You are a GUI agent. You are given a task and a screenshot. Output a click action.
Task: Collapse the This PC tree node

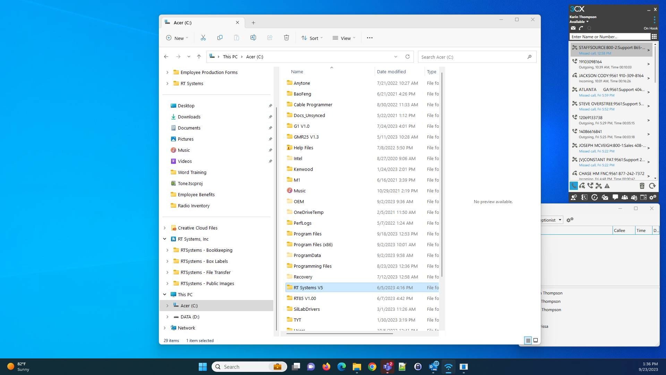tap(165, 294)
